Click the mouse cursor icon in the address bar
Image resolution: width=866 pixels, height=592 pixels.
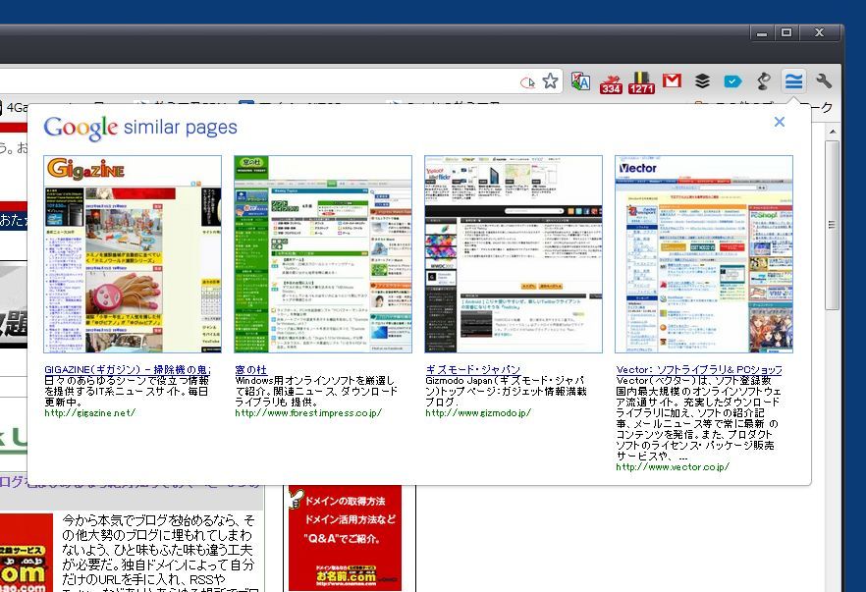pos(527,82)
